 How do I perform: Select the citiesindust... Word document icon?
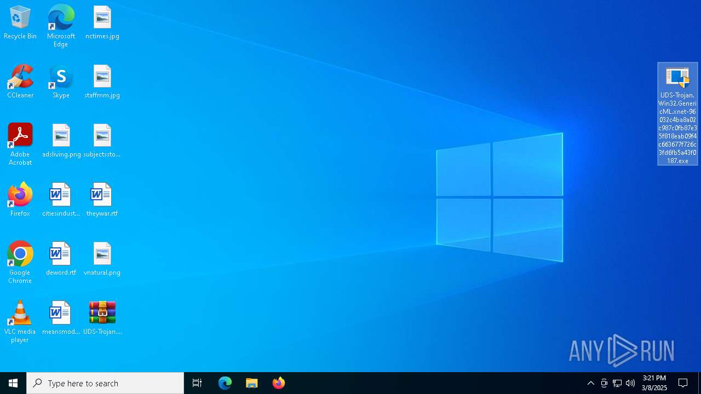click(61, 200)
